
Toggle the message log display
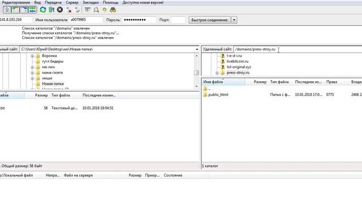[7, 10]
